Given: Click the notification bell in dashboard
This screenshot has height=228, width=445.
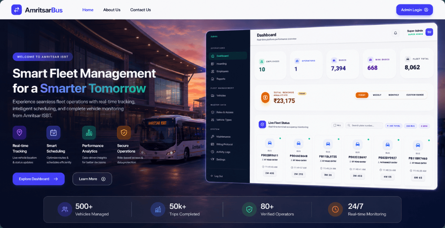Looking at the screenshot, I should 395,33.
